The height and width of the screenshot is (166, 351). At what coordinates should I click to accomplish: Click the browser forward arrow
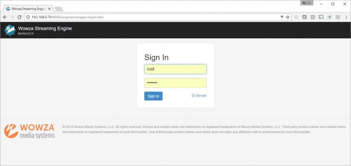coord(12,17)
